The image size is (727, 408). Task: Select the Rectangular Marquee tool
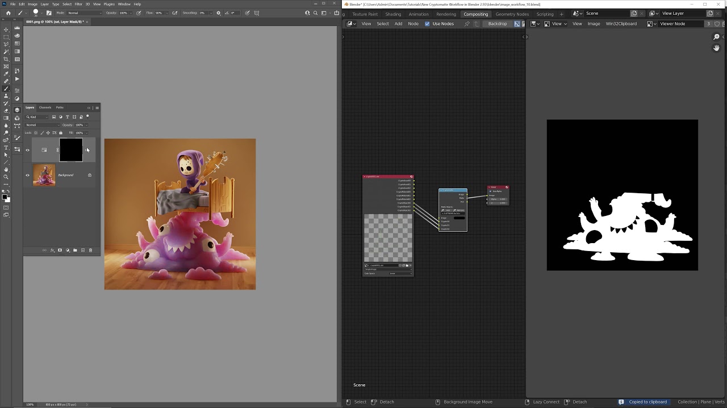(6, 37)
